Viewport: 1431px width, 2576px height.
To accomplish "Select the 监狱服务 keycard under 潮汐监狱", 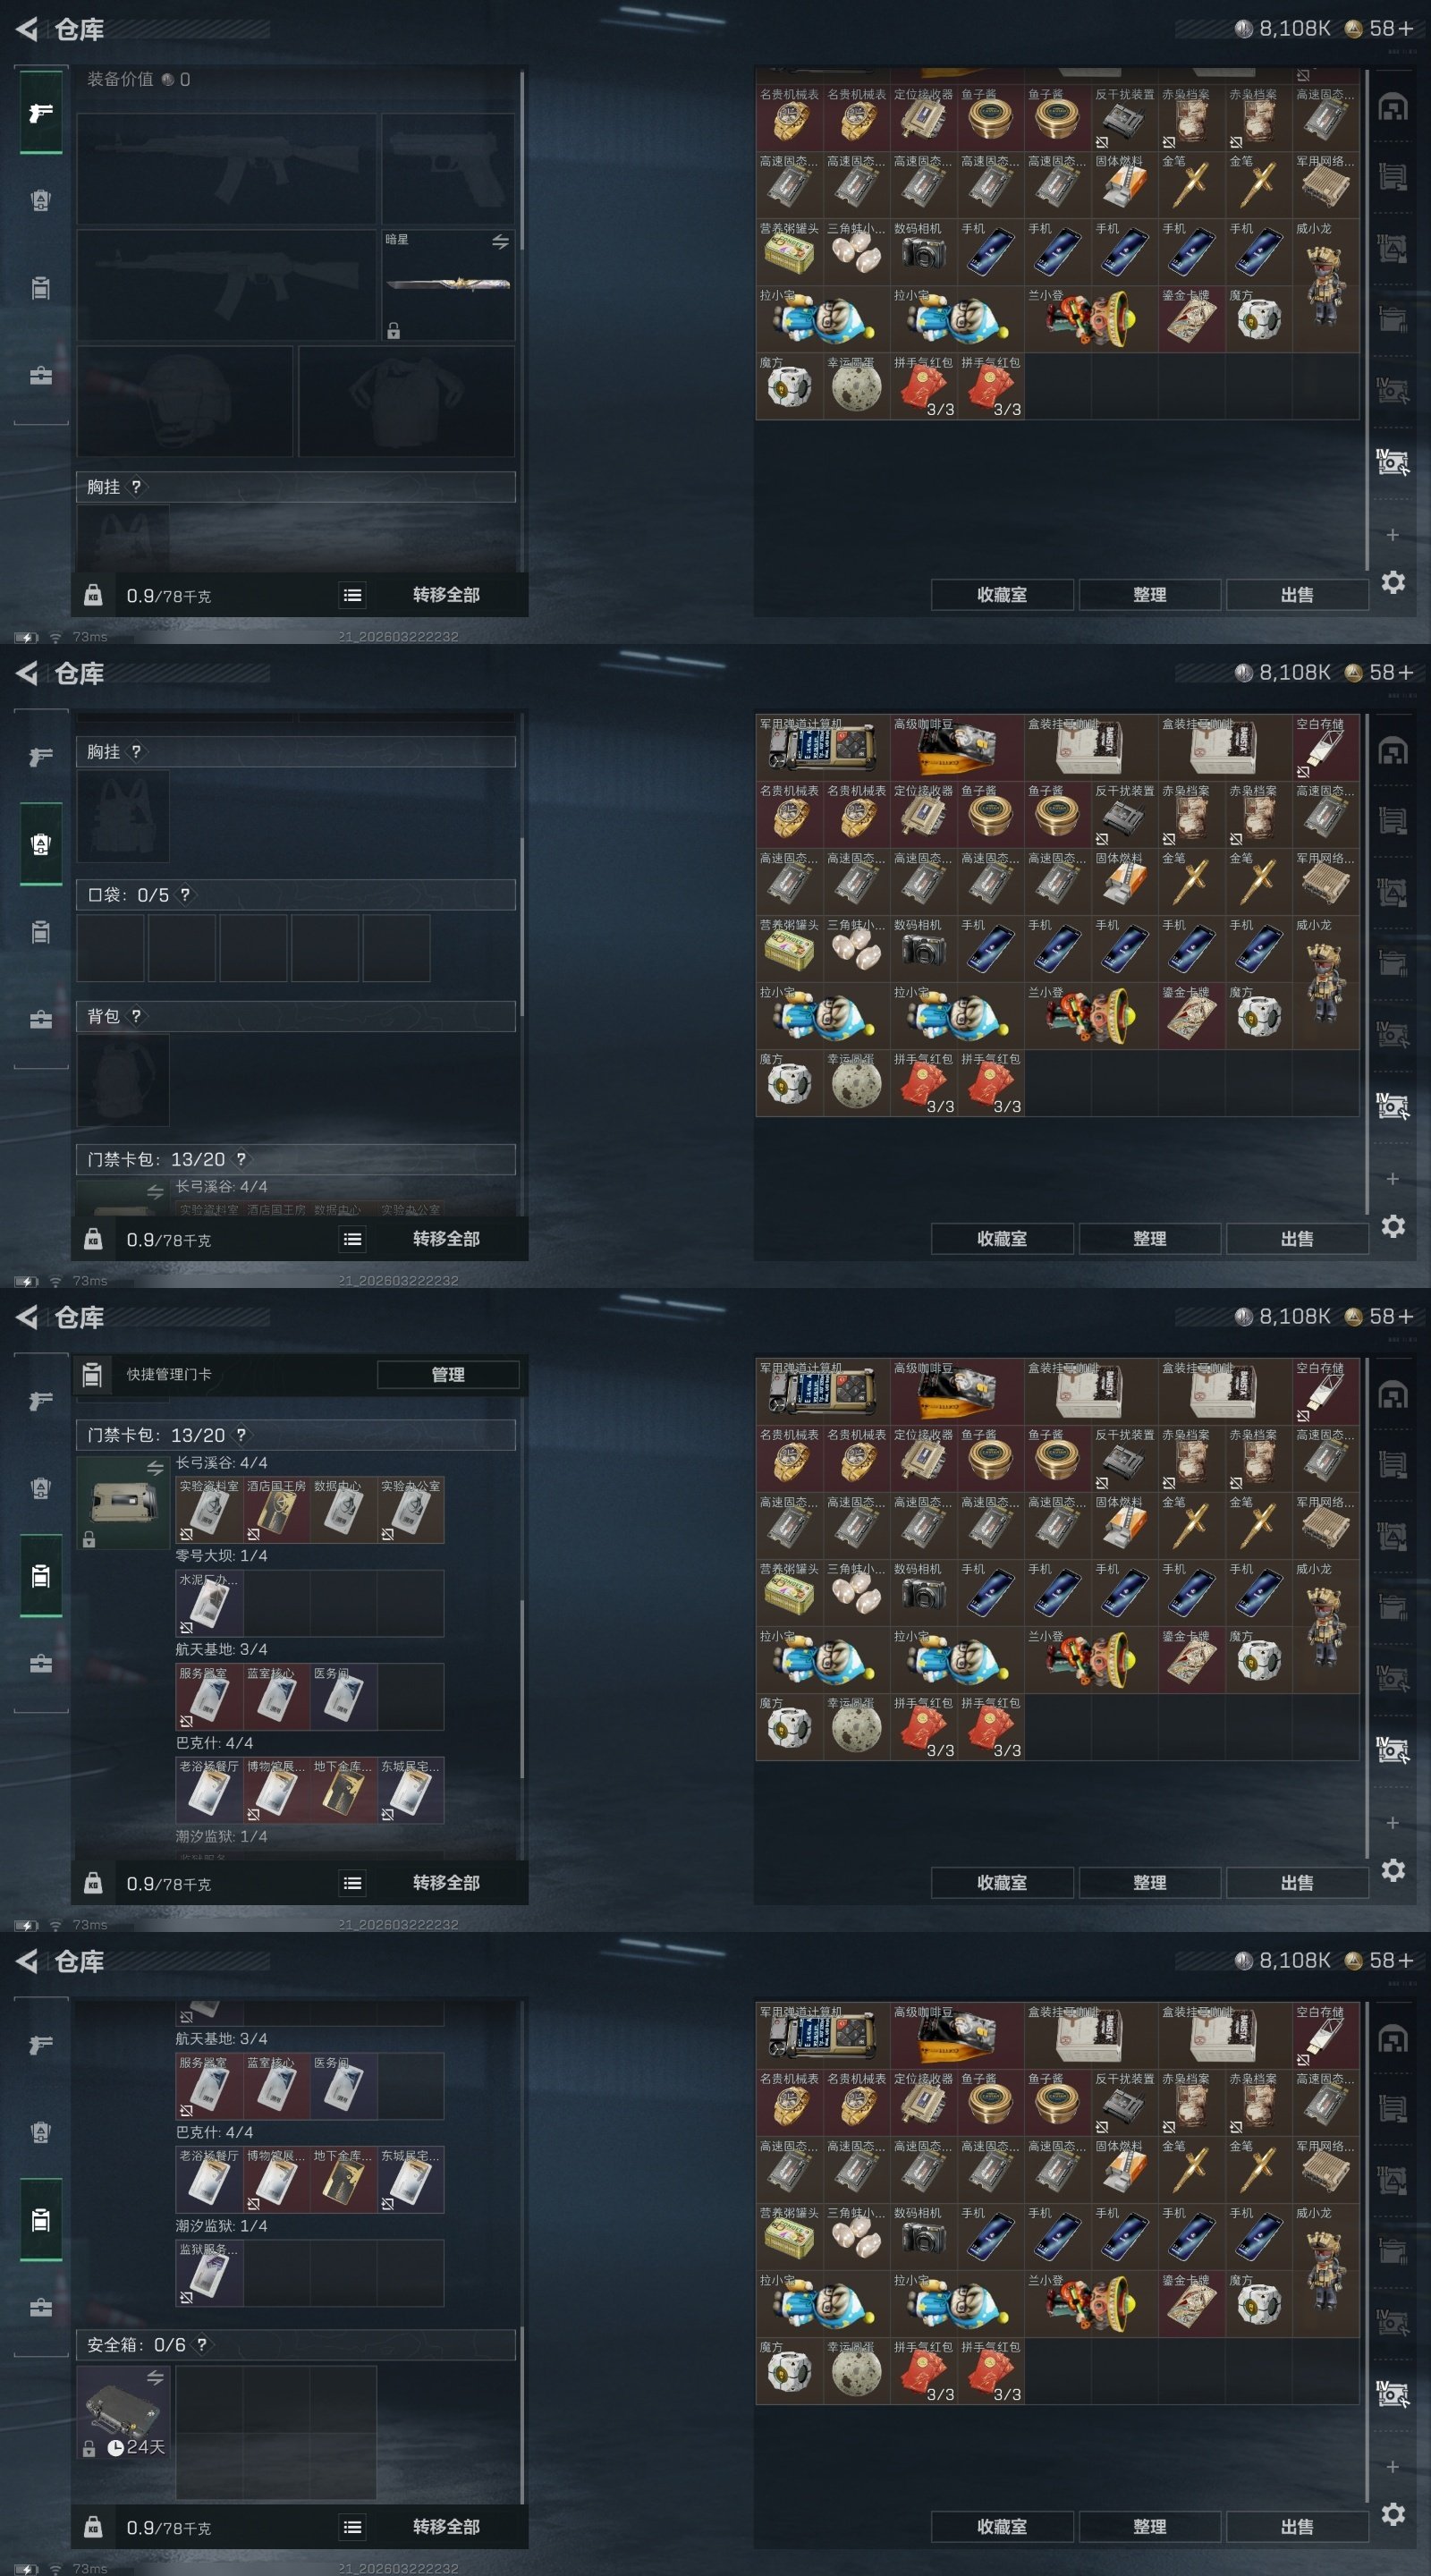I will [209, 2272].
